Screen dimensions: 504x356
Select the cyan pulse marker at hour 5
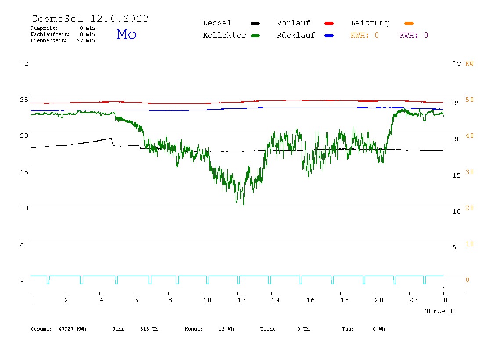tap(116, 280)
